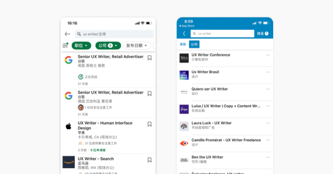
Task: Click the Ben the UX Writer logo
Action: (184, 160)
